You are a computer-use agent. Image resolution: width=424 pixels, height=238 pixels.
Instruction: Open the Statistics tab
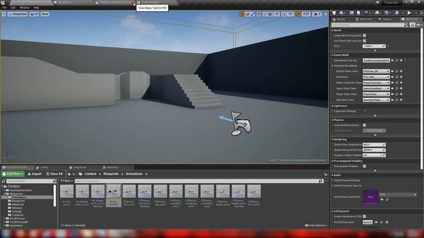pyautogui.click(x=112, y=167)
